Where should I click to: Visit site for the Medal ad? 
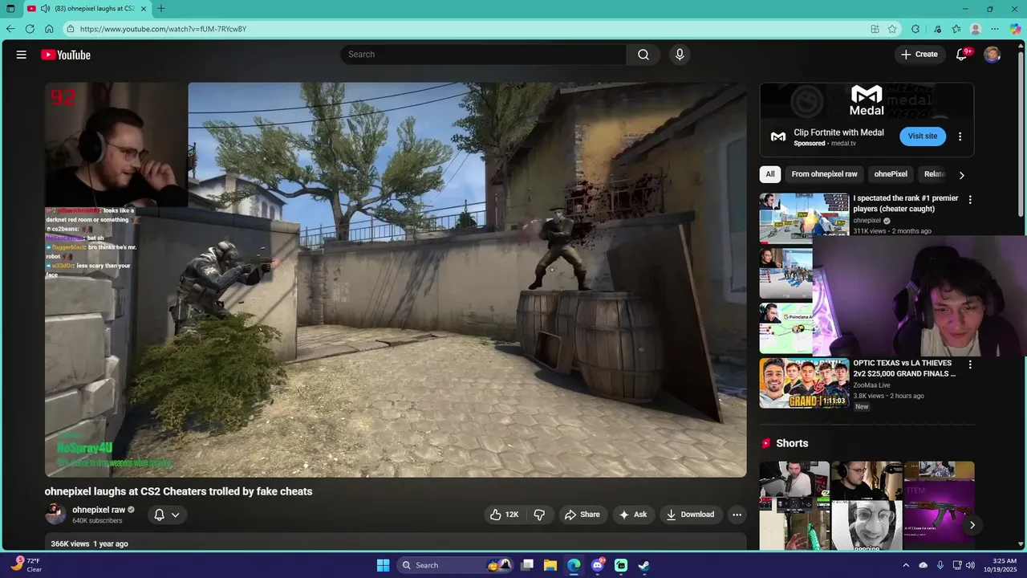click(x=923, y=136)
